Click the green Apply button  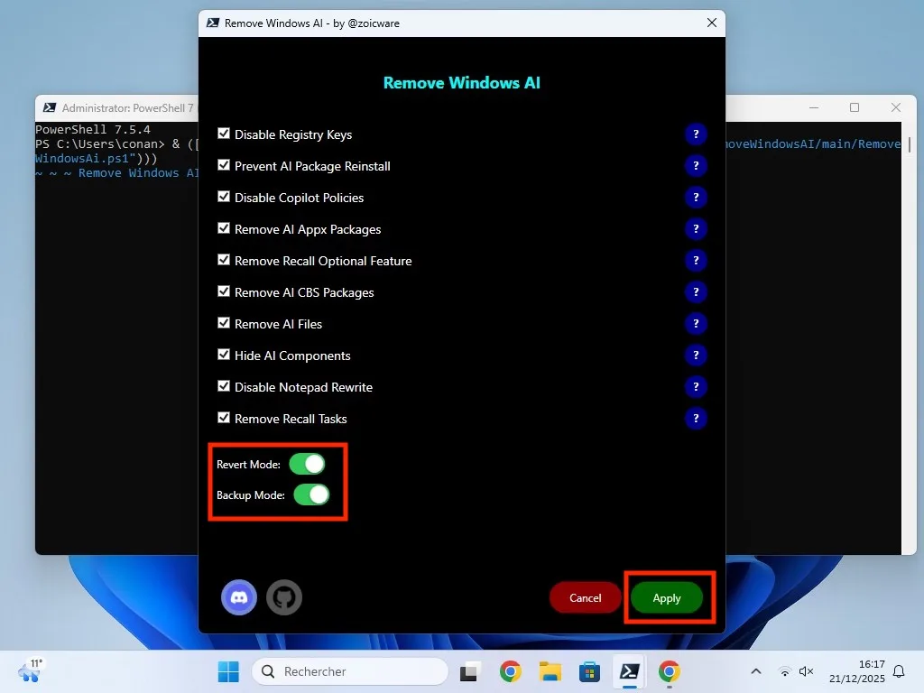667,597
